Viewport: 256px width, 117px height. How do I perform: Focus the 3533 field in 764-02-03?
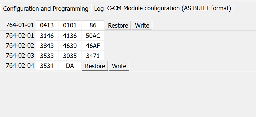pos(47,56)
